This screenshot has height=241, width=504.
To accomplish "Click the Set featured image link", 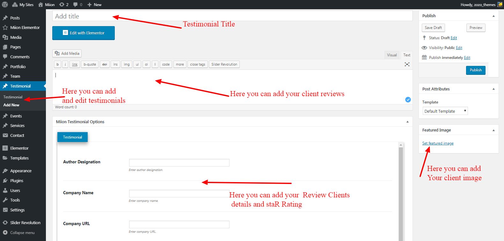I will pyautogui.click(x=438, y=143).
